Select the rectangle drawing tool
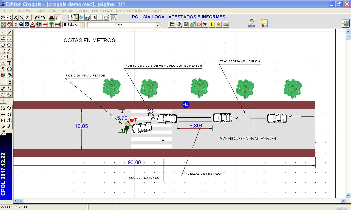Image resolution: width=351 pixels, height=210 pixels. pyautogui.click(x=9, y=57)
